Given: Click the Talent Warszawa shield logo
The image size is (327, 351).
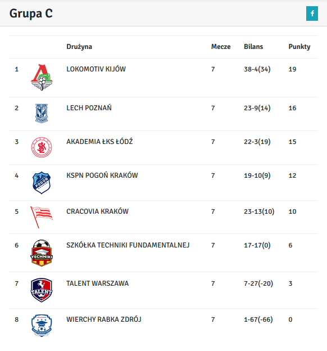Looking at the screenshot, I should [42, 290].
